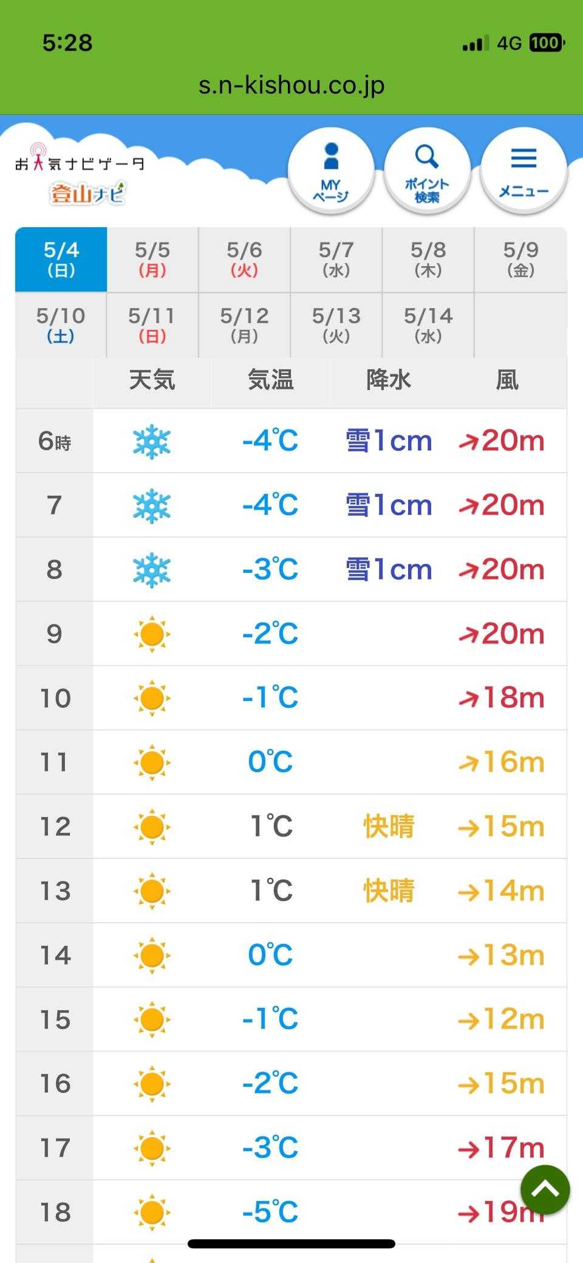Select the 5/7 (水) date tab
This screenshot has width=583, height=1263.
tap(336, 259)
